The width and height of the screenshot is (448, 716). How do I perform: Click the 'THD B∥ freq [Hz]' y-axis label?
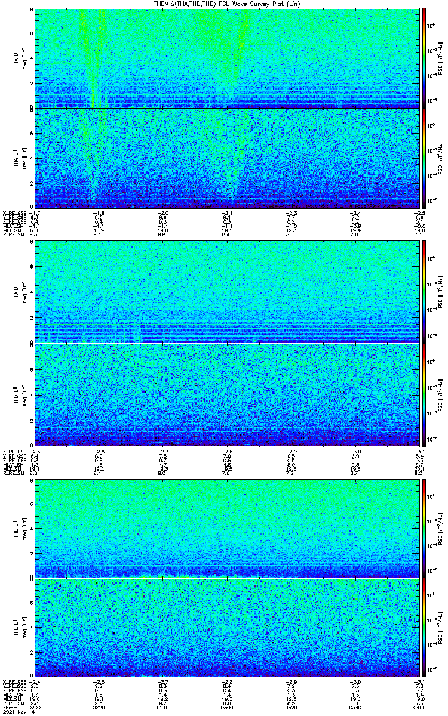point(20,394)
